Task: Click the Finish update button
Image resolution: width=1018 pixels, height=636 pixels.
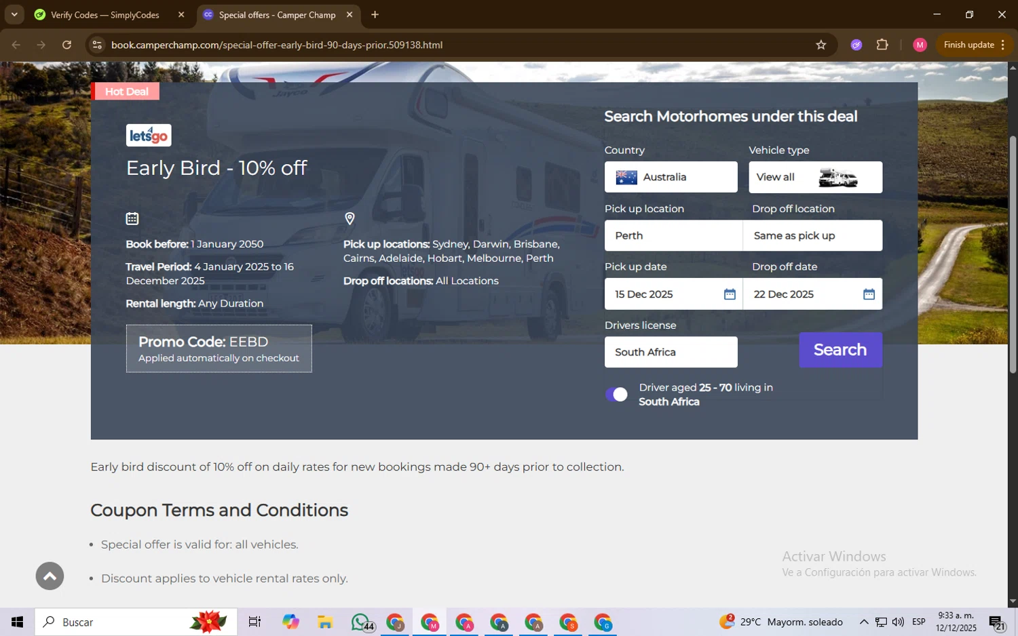Action: 975,45
